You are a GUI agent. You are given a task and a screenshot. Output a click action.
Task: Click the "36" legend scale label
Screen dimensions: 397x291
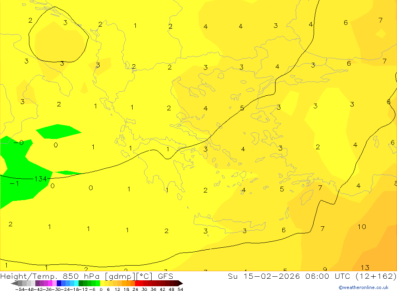[x=153, y=289]
